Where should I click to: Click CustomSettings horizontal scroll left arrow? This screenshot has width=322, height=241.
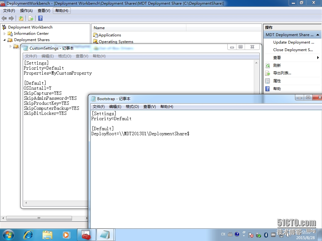coord(26,203)
